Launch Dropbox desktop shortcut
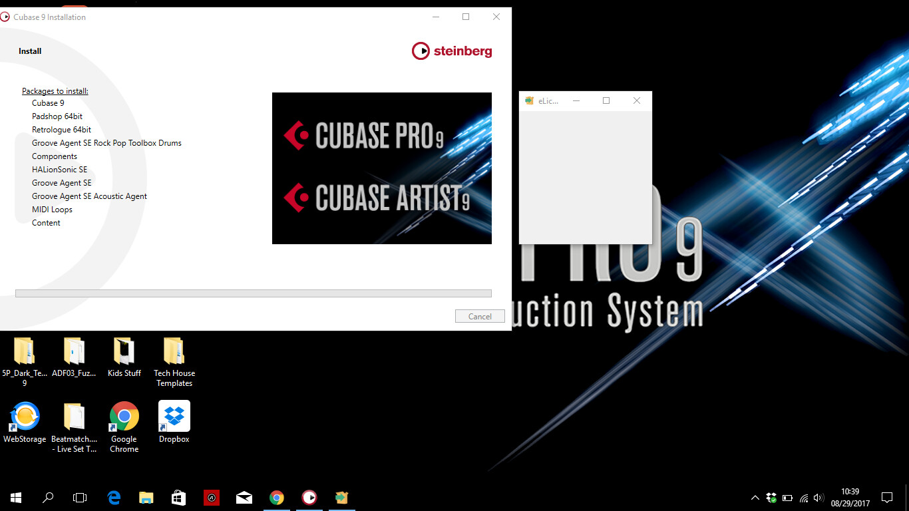This screenshot has height=511, width=909. (x=174, y=423)
